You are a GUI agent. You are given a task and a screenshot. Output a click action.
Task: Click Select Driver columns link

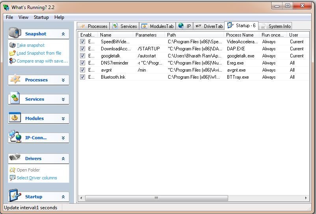(x=37, y=178)
